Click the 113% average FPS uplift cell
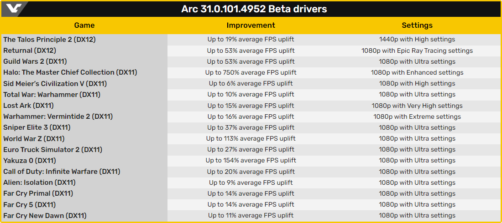The image size is (502, 223). [251, 138]
